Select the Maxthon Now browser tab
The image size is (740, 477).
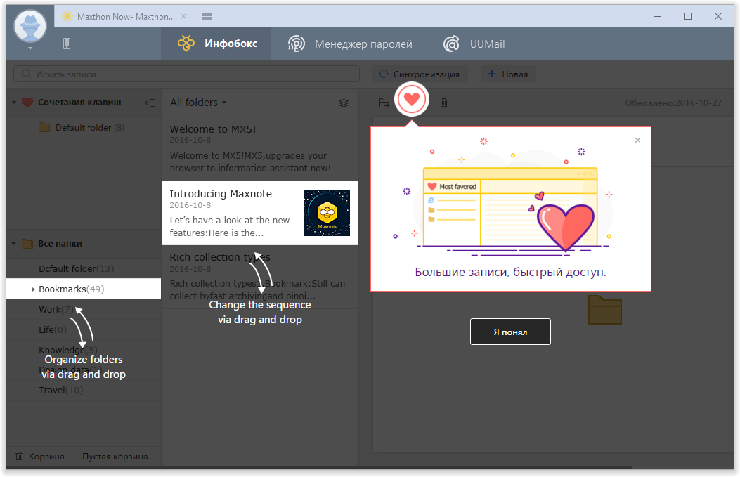124,17
